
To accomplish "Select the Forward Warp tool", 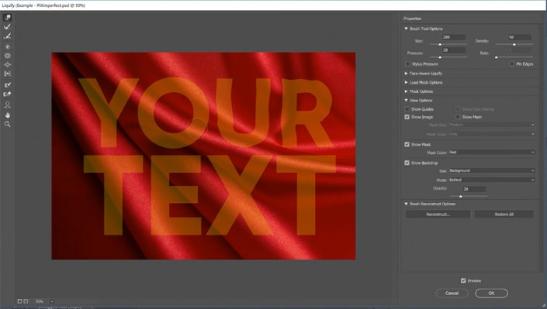I will (7, 17).
